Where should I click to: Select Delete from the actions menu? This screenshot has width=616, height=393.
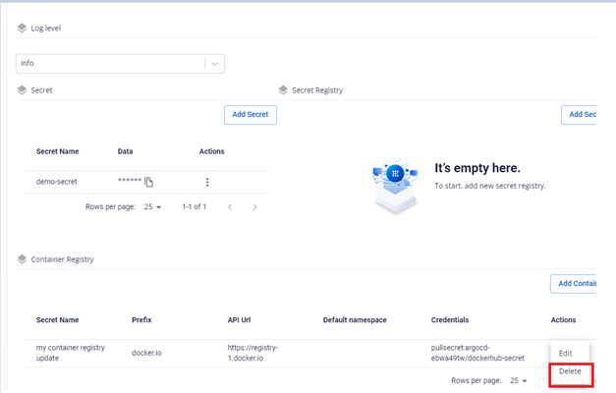click(570, 372)
